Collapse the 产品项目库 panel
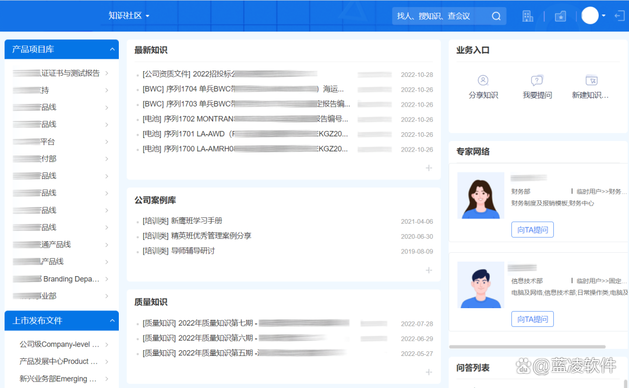629x388 pixels. click(112, 50)
